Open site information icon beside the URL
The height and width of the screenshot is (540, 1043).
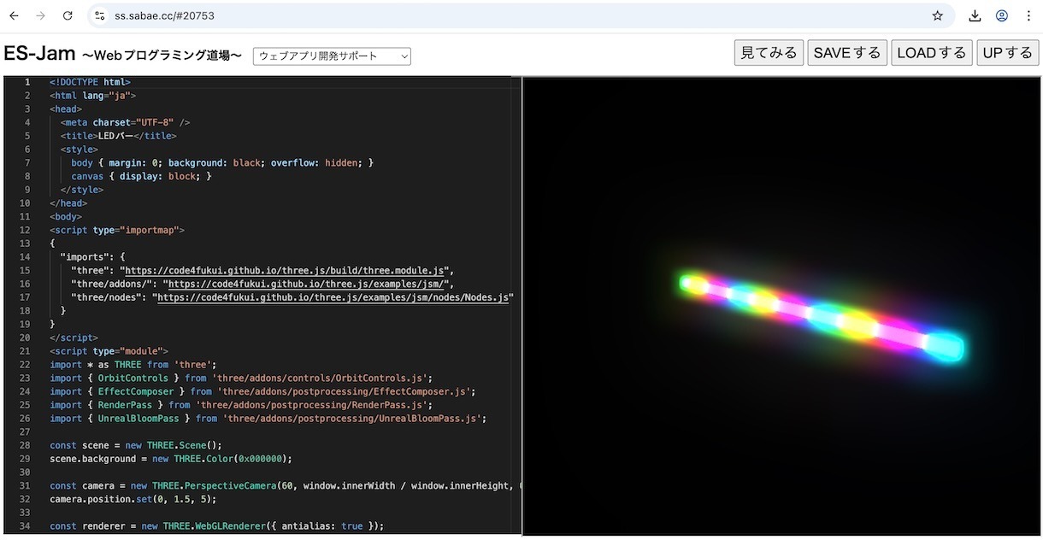[x=99, y=15]
